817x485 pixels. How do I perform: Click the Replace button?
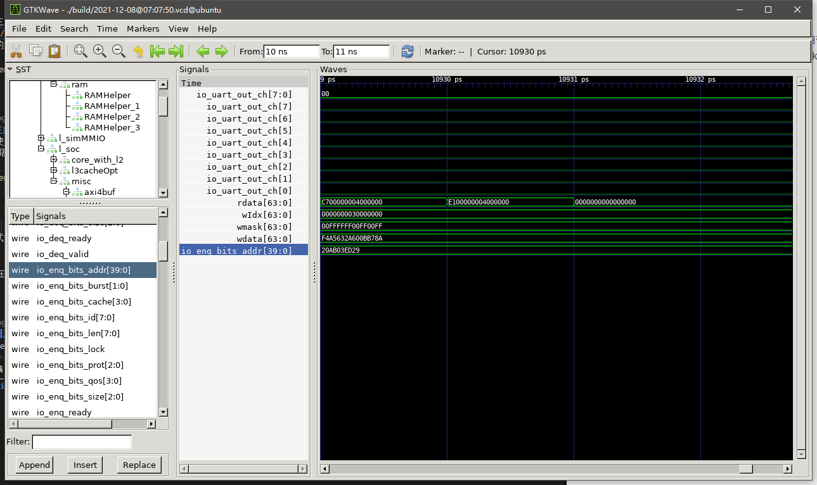139,465
